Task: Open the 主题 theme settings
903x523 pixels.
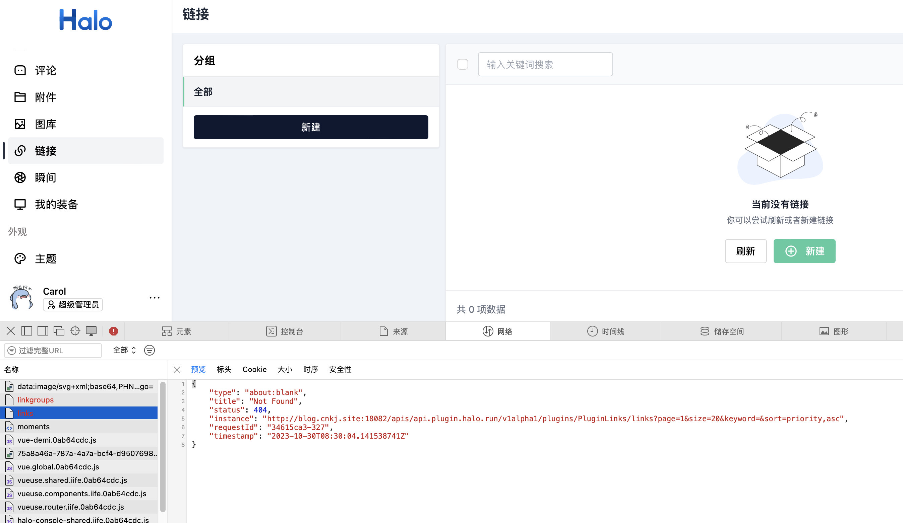Action: (x=46, y=258)
